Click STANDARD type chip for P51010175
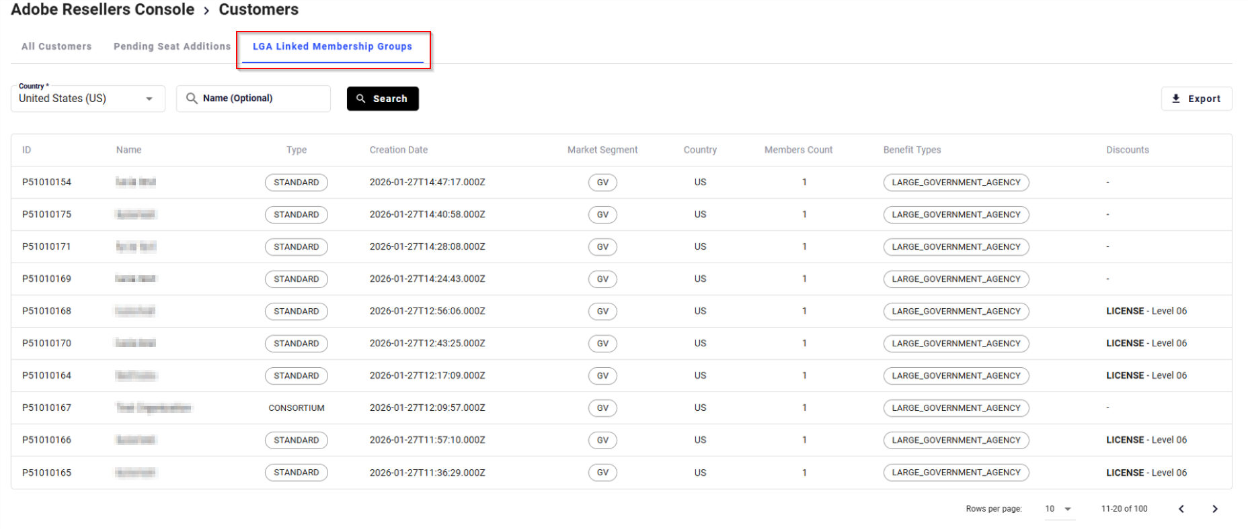 pyautogui.click(x=296, y=215)
